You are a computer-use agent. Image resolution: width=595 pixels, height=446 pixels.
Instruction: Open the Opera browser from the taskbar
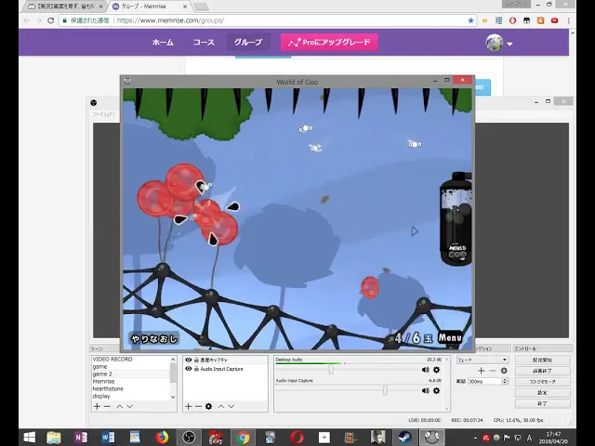[297, 438]
